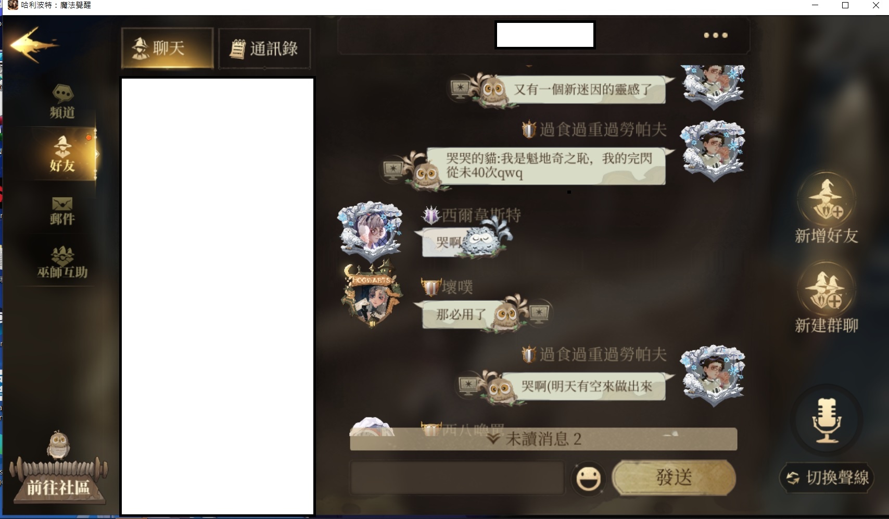Image resolution: width=889 pixels, height=519 pixels.
Task: Select the 好友 friends sidebar item
Action: click(62, 154)
